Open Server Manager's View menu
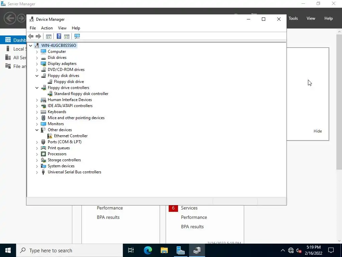This screenshot has height=257, width=342. pyautogui.click(x=311, y=18)
